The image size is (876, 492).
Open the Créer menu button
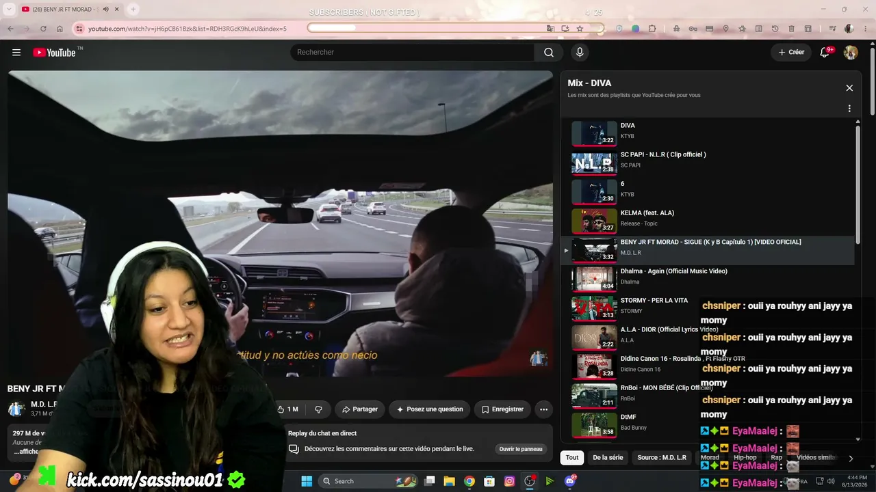click(791, 53)
